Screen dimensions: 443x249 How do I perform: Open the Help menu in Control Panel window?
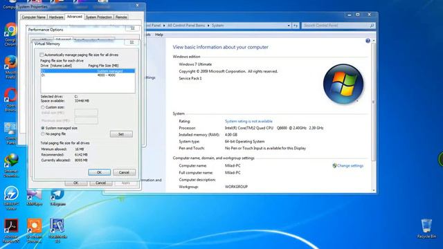coord(159,35)
